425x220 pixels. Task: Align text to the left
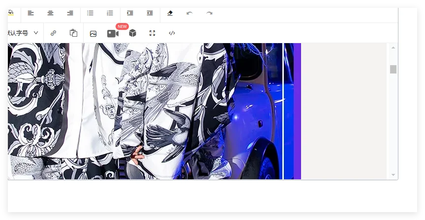click(30, 13)
